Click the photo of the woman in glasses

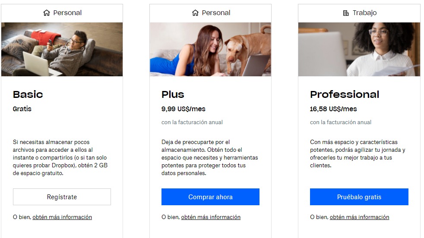359,50
